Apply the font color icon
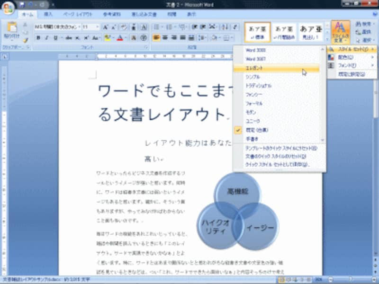The width and height of the screenshot is (379, 284). 119,38
